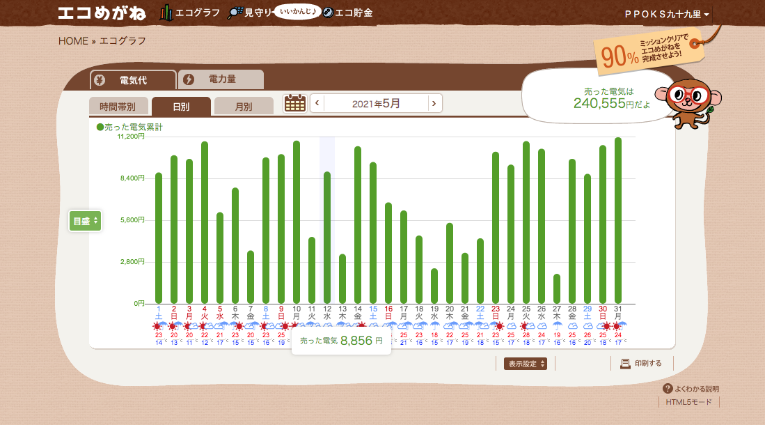
Task: Click the date label 16 日
Action: pos(388,313)
